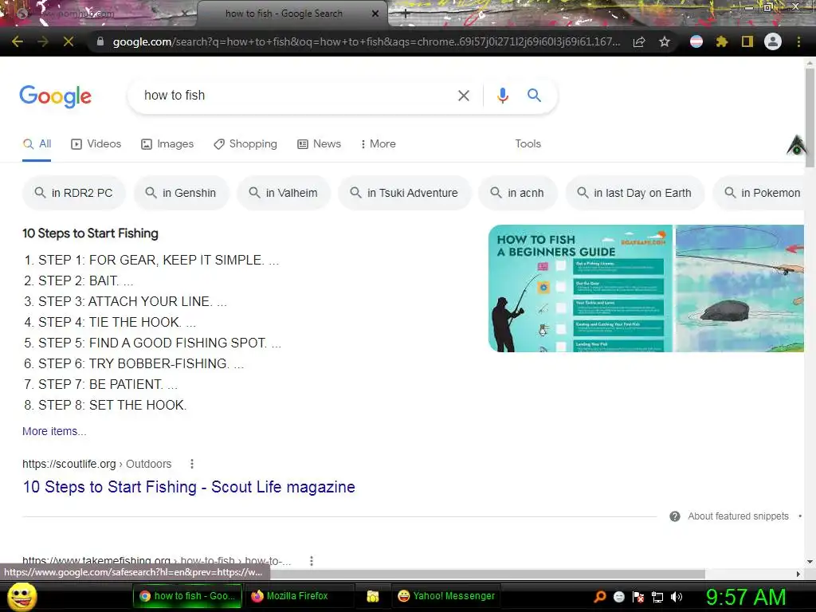This screenshot has width=816, height=612.
Task: Open a new browser tab with plus
Action: coord(406,14)
